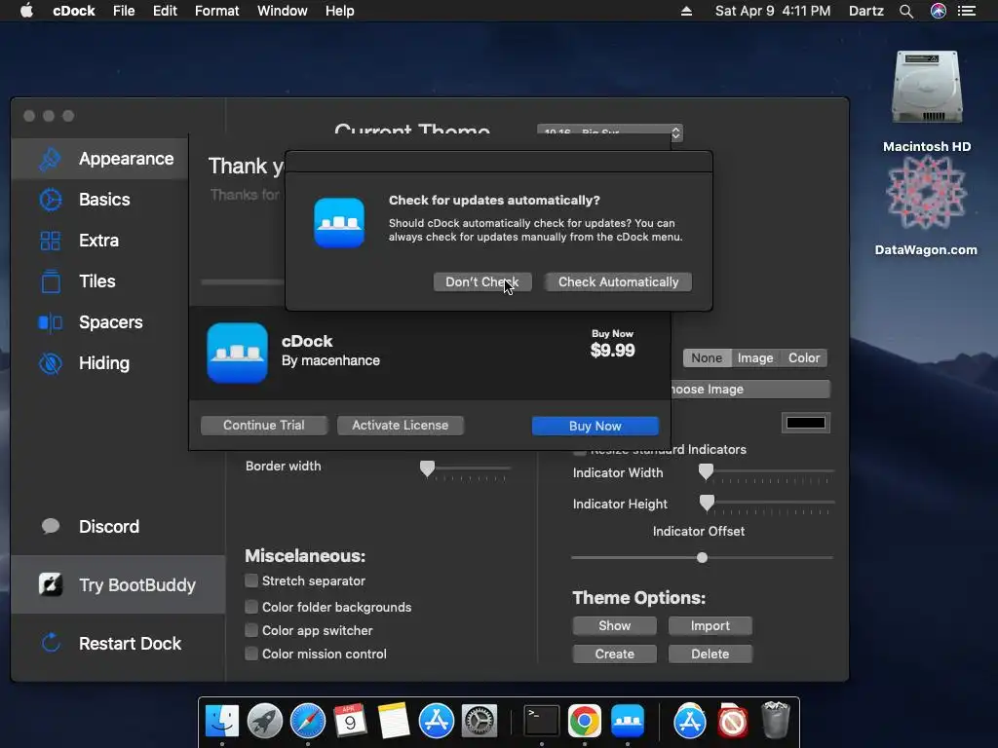Click the black color well swatch
The height and width of the screenshot is (748, 998).
click(805, 423)
